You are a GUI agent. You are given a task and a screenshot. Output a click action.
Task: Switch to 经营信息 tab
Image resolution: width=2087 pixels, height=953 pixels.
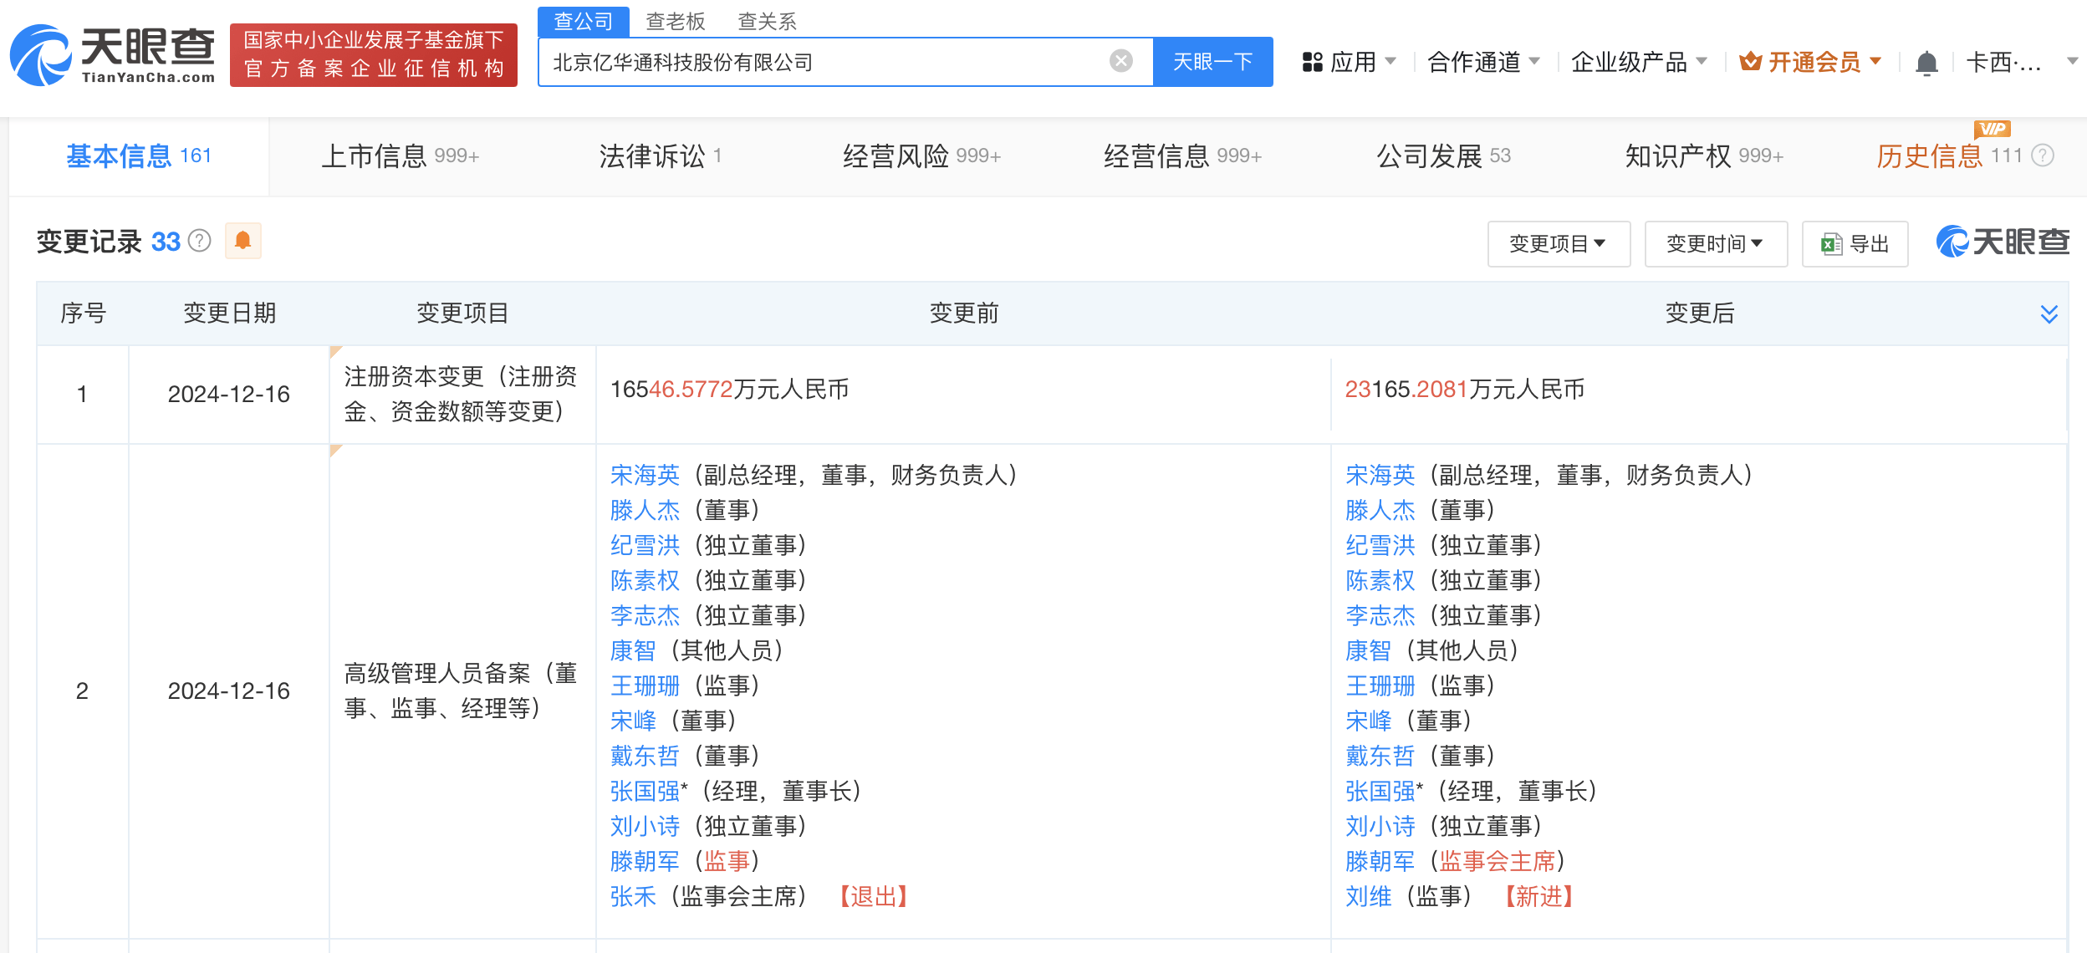point(1182,155)
